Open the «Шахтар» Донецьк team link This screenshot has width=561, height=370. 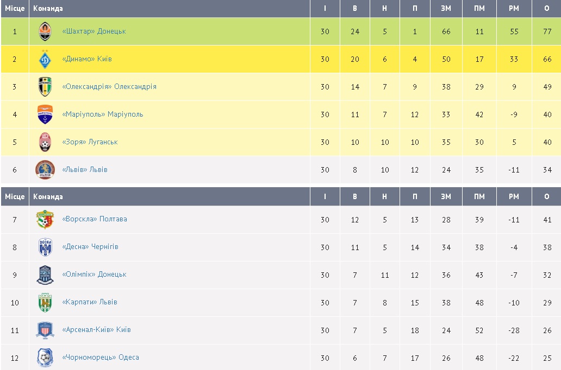point(94,31)
